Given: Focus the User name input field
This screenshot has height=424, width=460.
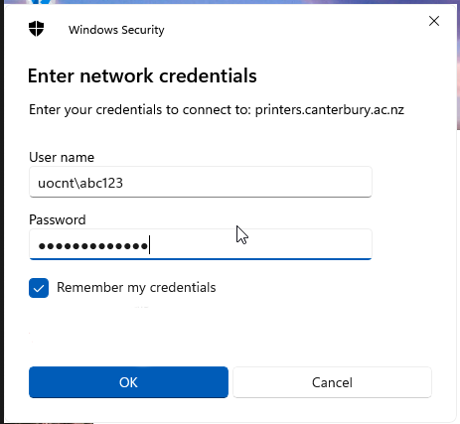Looking at the screenshot, I should click(x=201, y=182).
